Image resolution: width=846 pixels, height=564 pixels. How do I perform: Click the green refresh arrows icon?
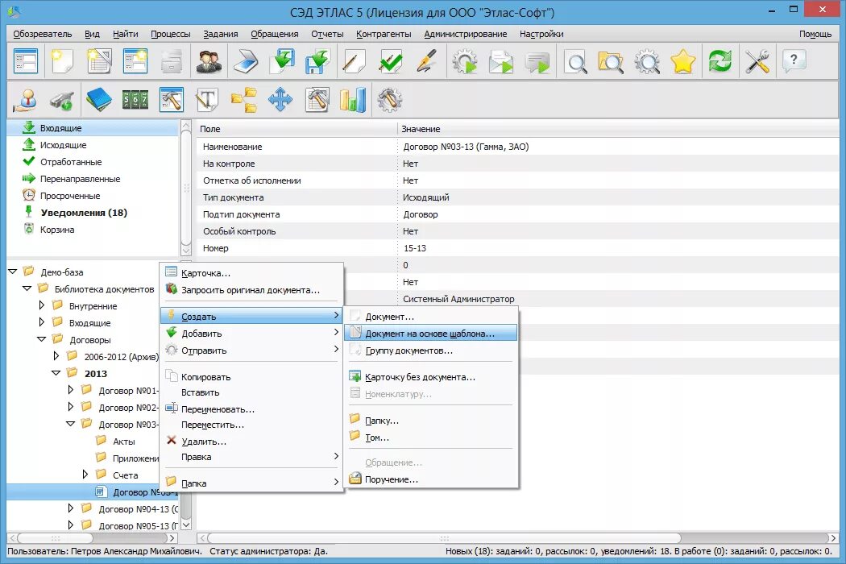coord(720,61)
